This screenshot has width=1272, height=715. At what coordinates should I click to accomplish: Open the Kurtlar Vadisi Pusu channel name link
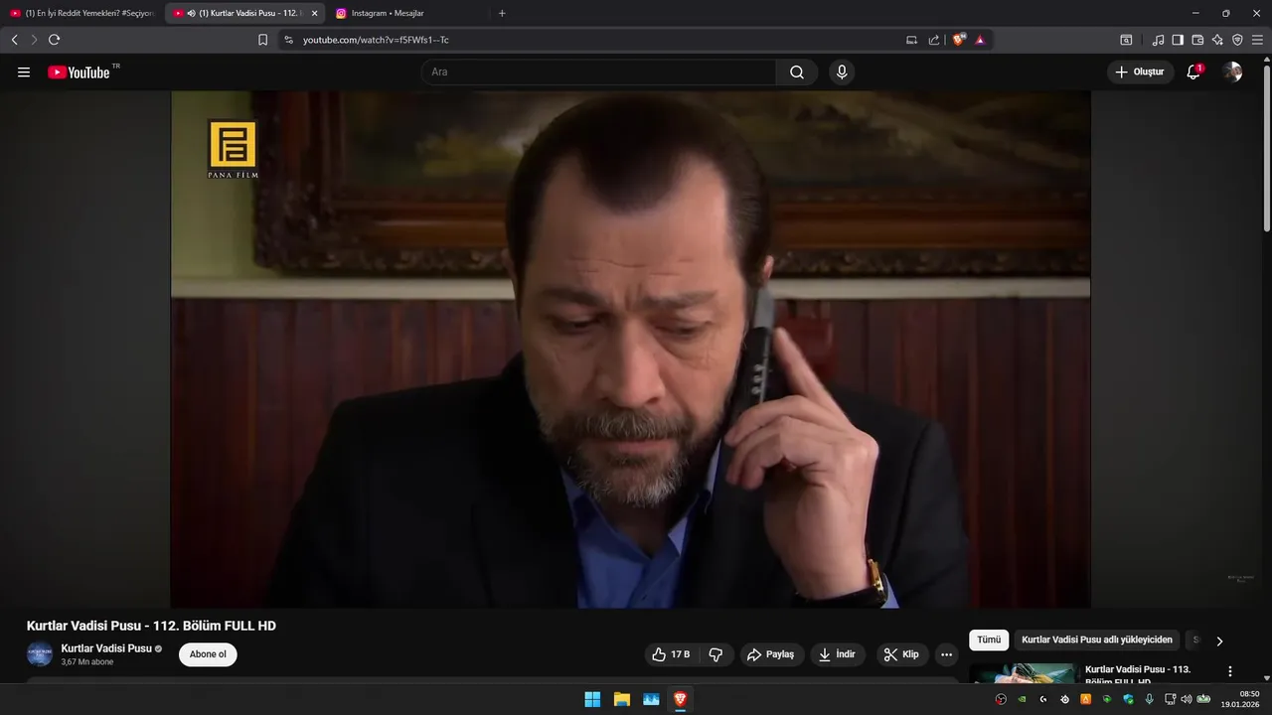[x=106, y=648]
